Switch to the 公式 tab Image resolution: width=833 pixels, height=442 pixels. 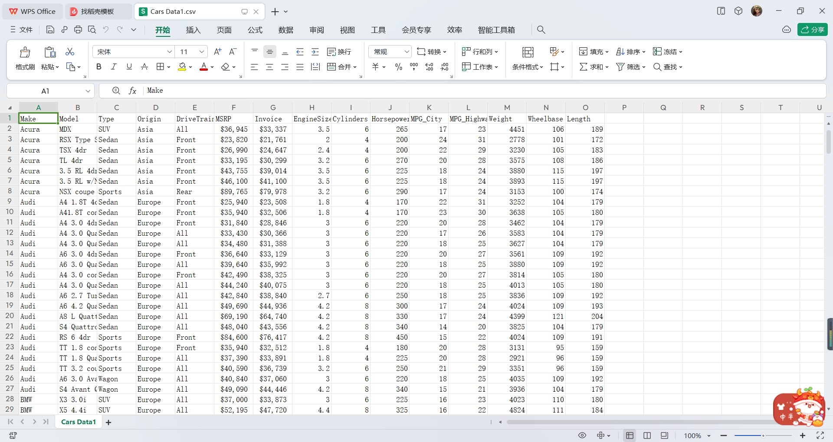coord(255,30)
